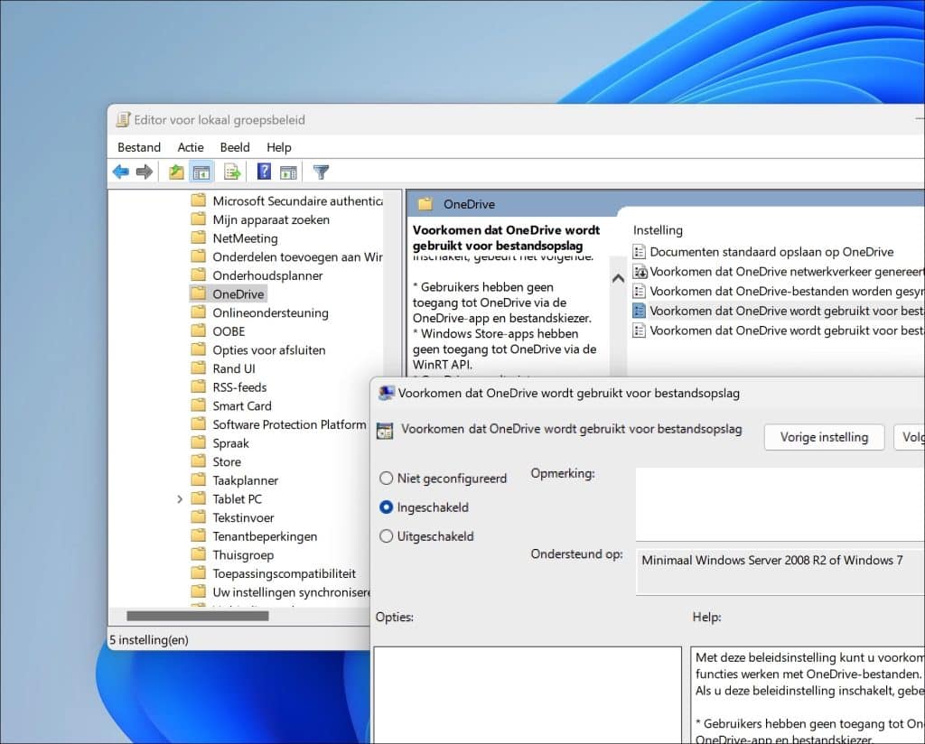Click the Back arrow toolbar icon

click(x=121, y=172)
